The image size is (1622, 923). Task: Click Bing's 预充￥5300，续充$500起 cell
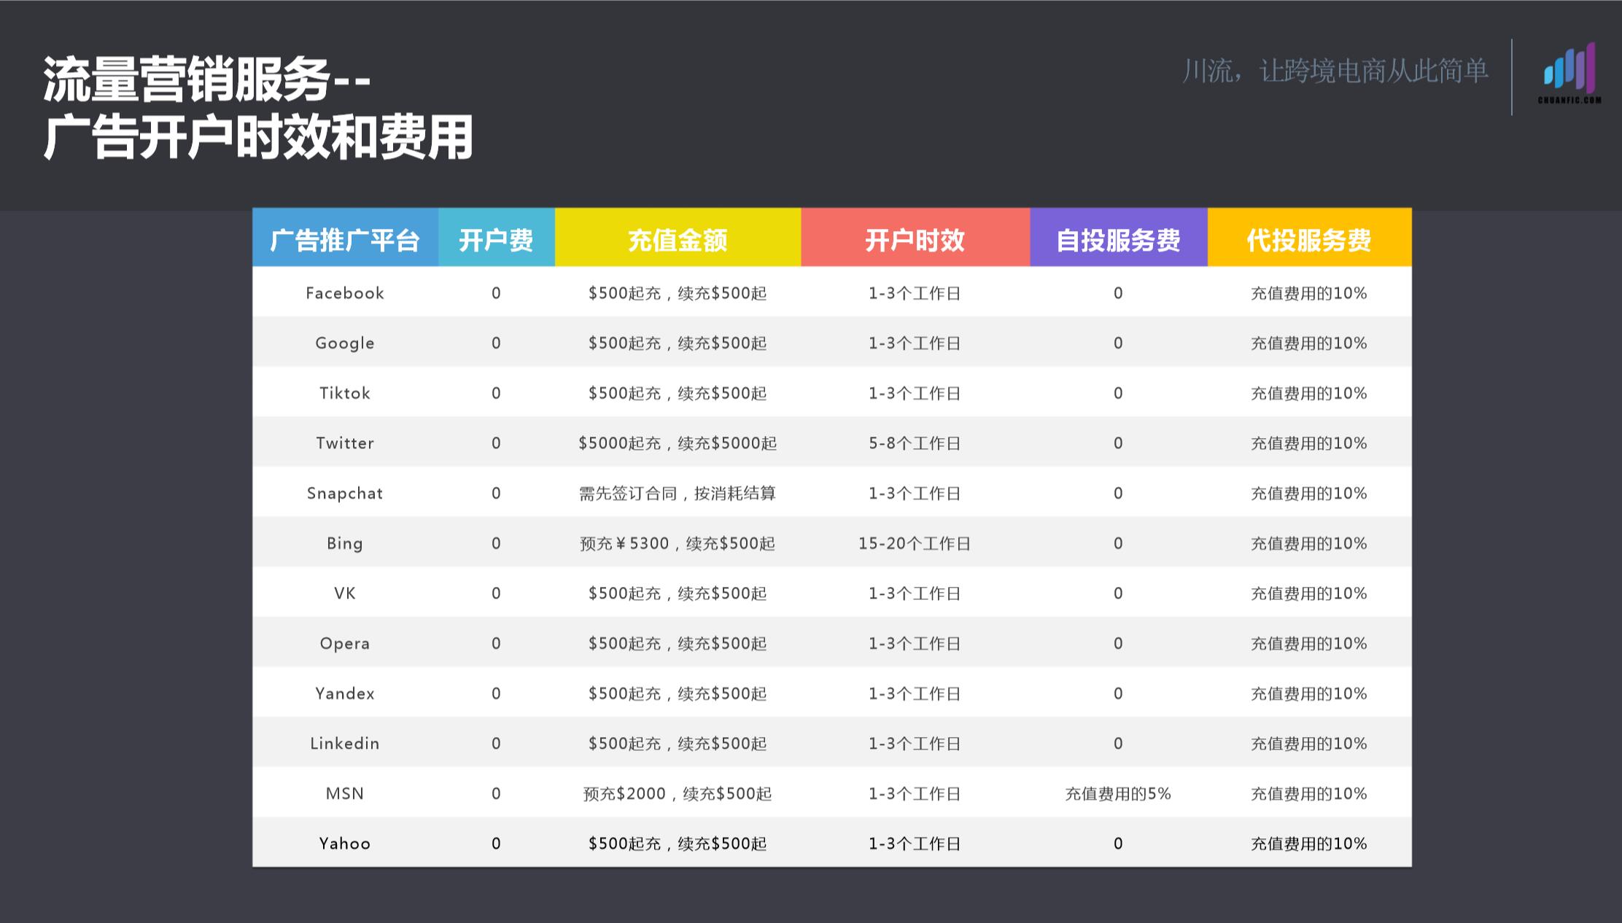pyautogui.click(x=678, y=543)
